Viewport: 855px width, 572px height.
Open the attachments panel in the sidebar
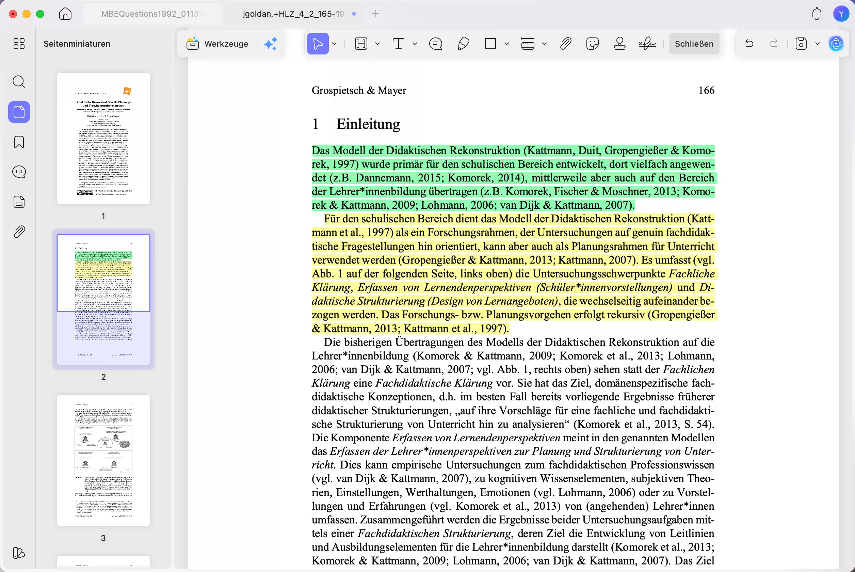tap(19, 232)
